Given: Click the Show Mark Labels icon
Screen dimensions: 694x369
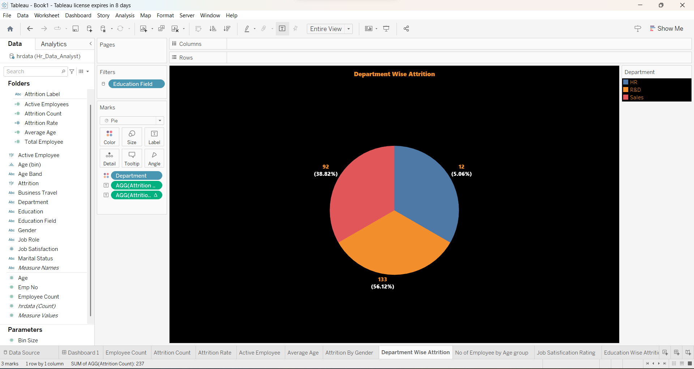Looking at the screenshot, I should pyautogui.click(x=282, y=29).
